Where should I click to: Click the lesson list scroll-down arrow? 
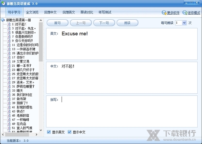[x=41, y=130]
